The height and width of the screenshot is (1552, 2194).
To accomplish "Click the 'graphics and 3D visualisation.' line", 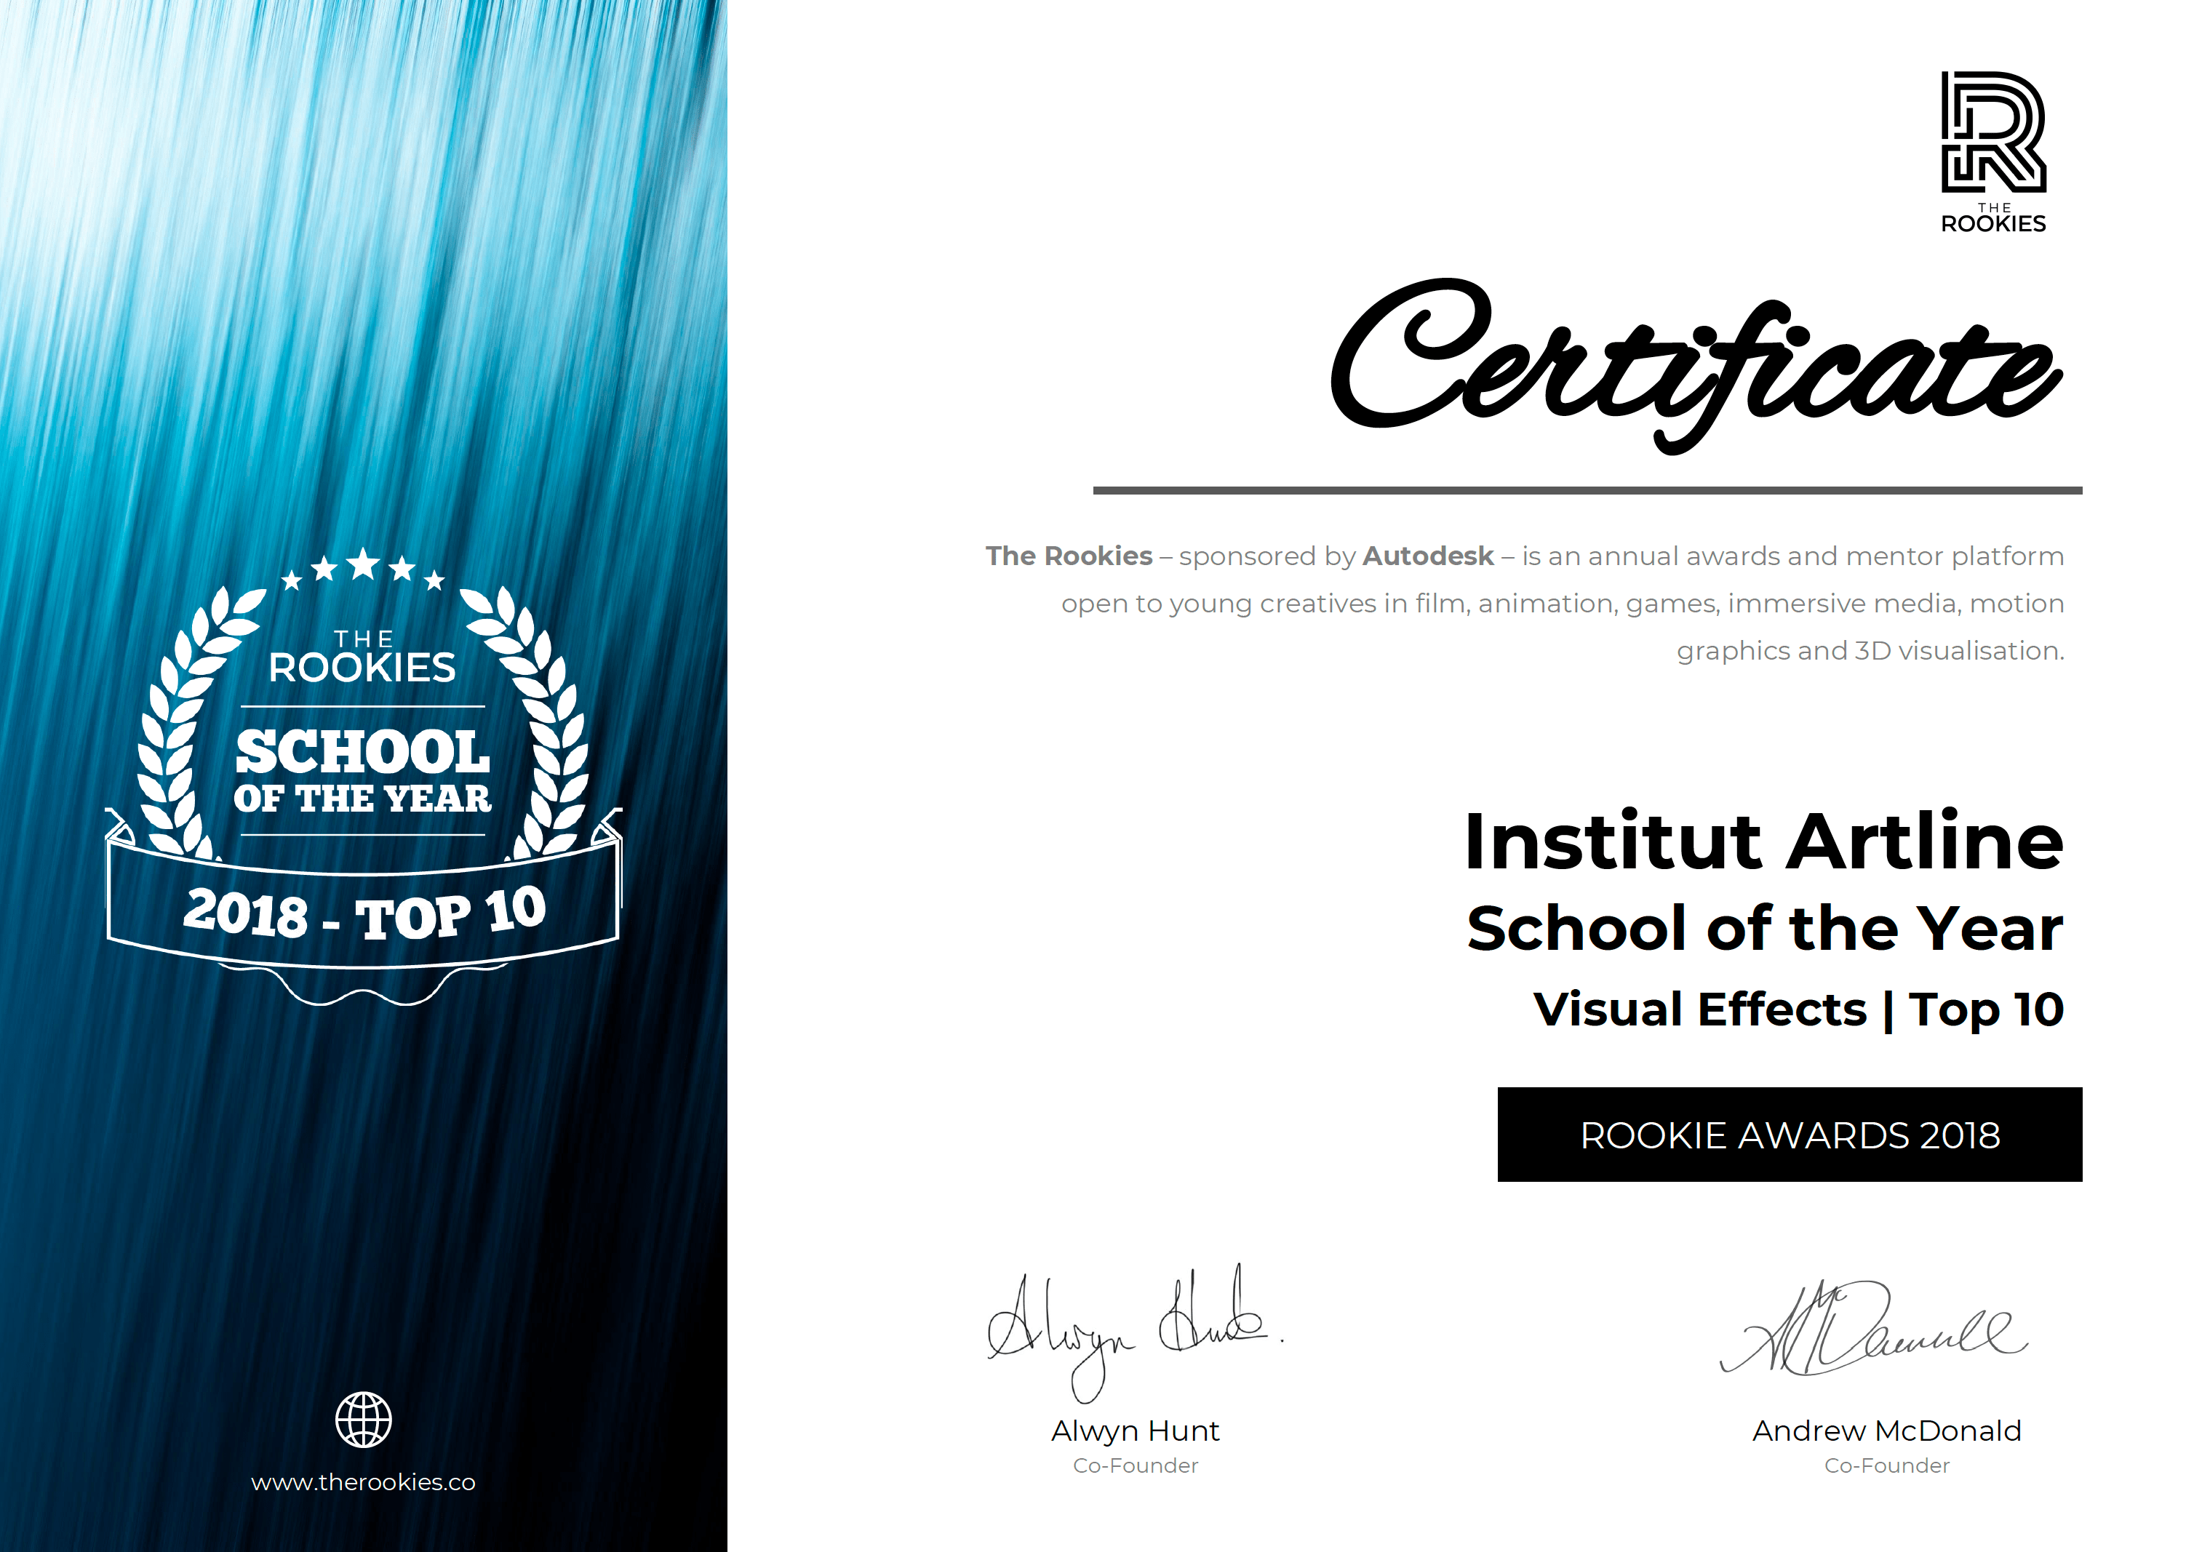I will tap(1870, 651).
